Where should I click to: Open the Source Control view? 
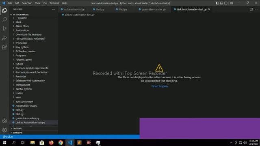click(x=4, y=29)
